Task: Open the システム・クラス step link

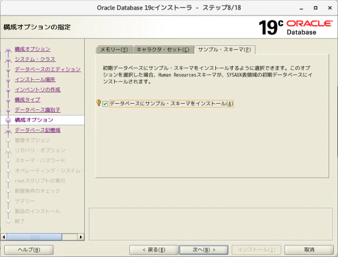Action: (35, 59)
